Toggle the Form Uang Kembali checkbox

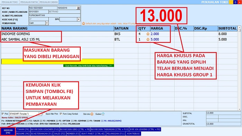pyautogui.click(x=61, y=114)
